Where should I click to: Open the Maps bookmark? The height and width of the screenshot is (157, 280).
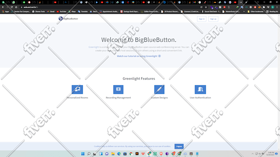(x=72, y=11)
